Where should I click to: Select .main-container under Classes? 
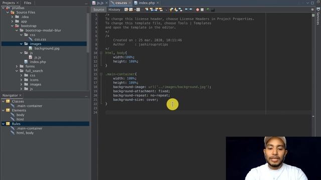(29, 106)
